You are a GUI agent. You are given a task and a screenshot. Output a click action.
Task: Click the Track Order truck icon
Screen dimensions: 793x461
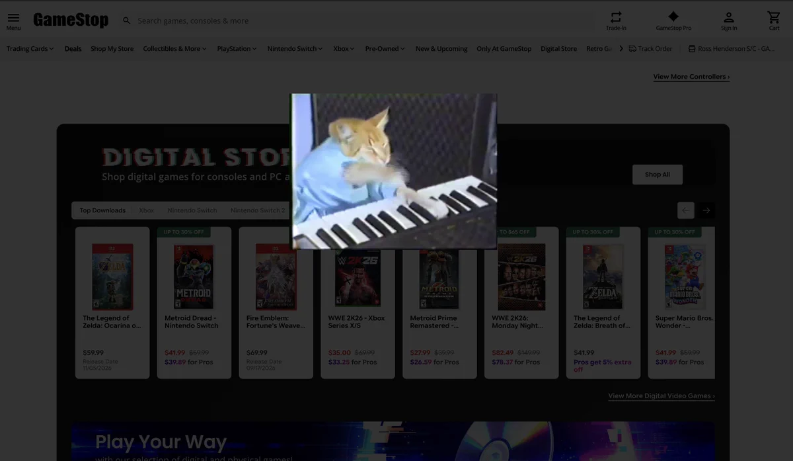point(632,48)
